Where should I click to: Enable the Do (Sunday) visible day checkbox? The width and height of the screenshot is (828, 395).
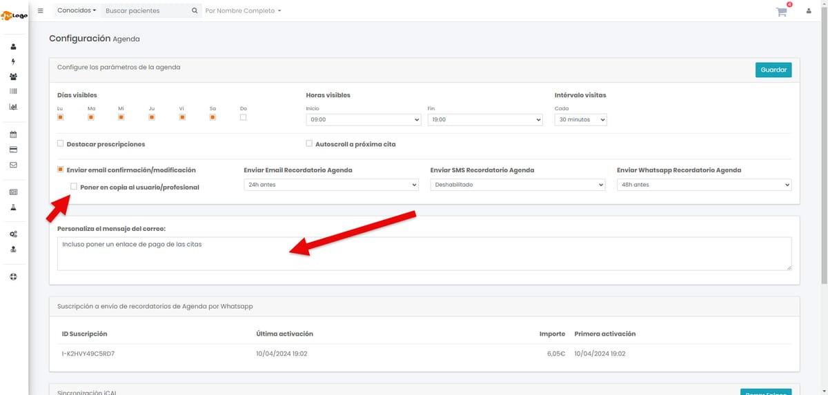[243, 117]
